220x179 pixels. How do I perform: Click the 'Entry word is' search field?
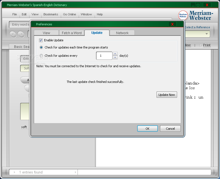point(20,25)
